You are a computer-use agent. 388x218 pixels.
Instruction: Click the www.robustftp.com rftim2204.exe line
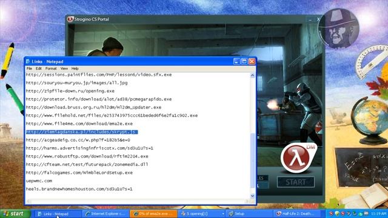[87, 156]
